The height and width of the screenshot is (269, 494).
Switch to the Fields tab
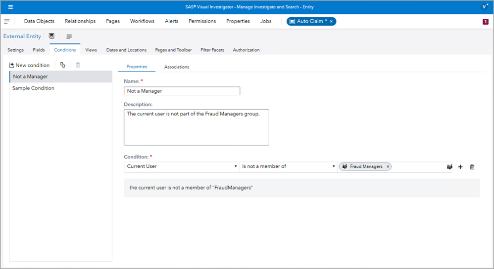click(x=39, y=50)
